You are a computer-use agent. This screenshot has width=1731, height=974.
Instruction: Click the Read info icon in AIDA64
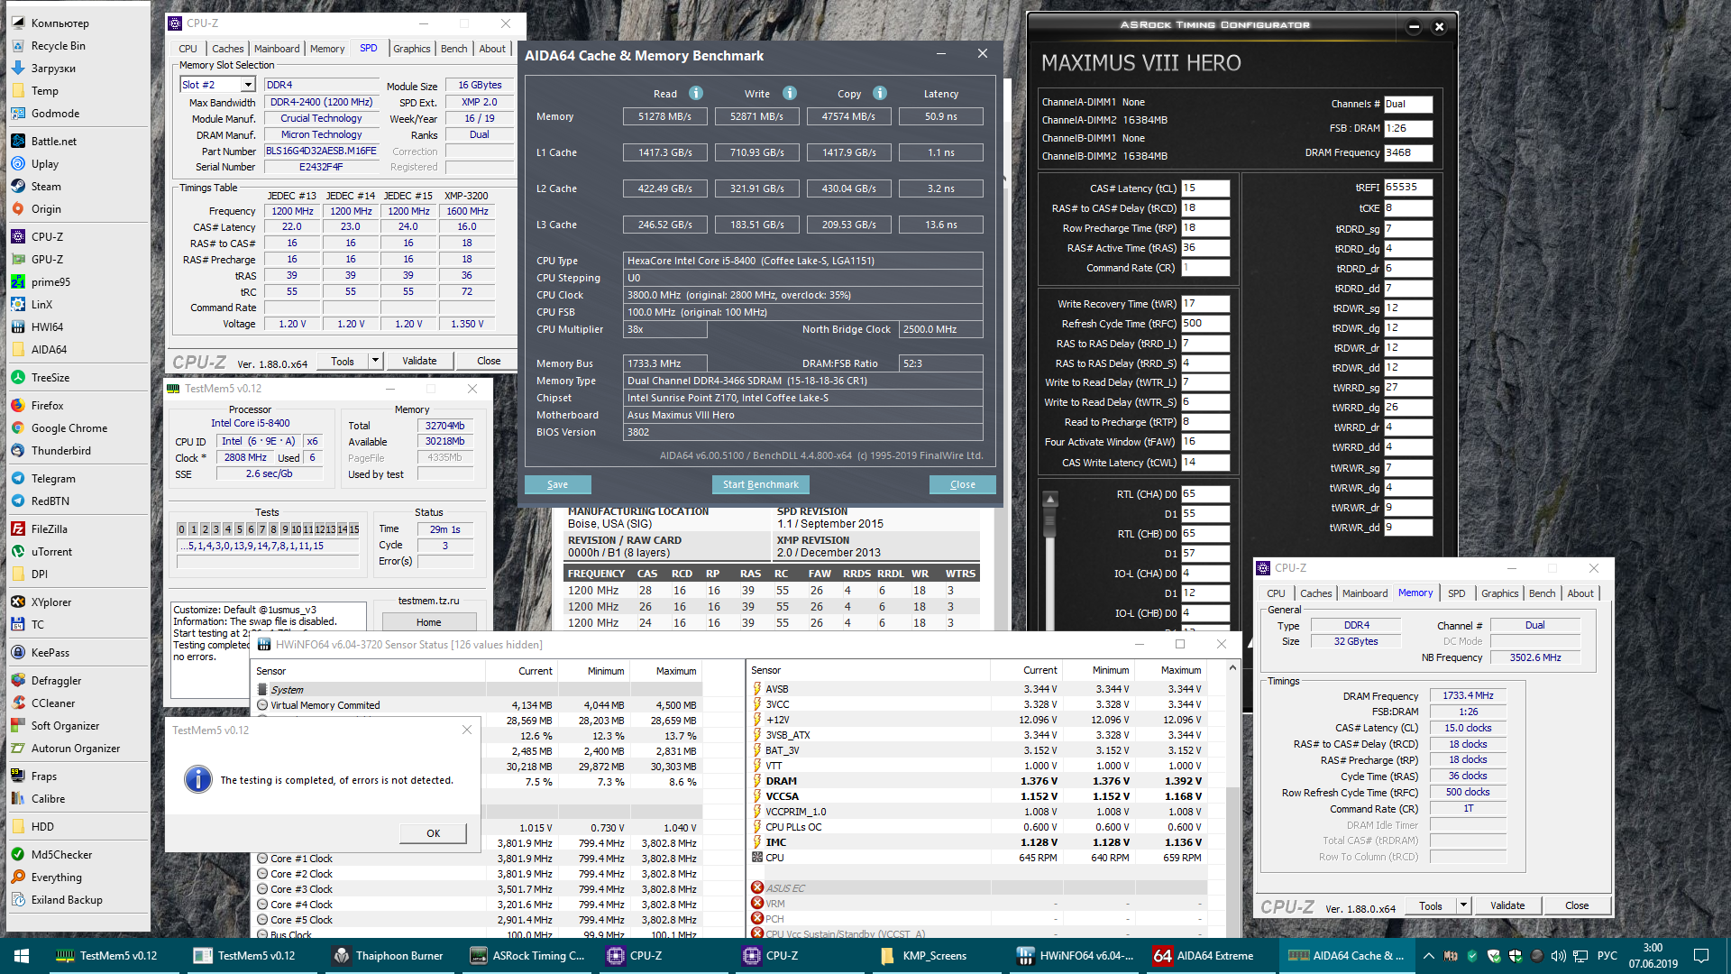pyautogui.click(x=695, y=93)
